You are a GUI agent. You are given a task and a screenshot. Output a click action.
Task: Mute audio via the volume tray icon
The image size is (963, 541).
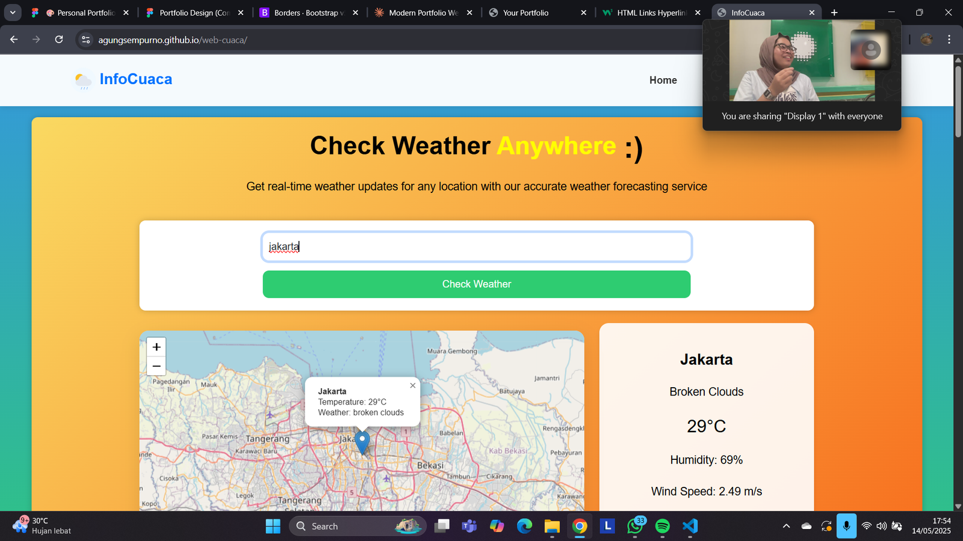coord(881,525)
